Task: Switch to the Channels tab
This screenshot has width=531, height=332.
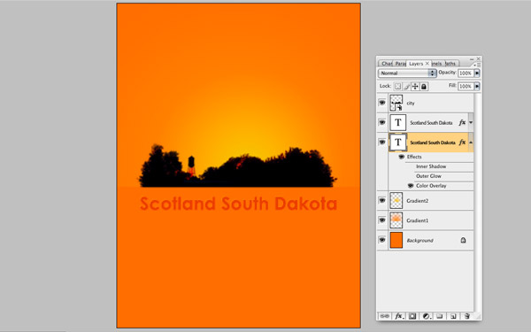Action: coord(436,64)
